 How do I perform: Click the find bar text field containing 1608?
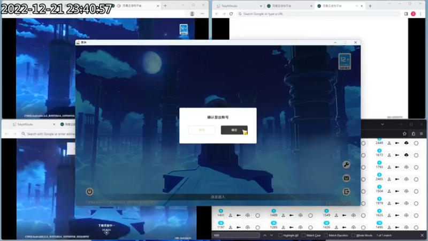click(236, 235)
